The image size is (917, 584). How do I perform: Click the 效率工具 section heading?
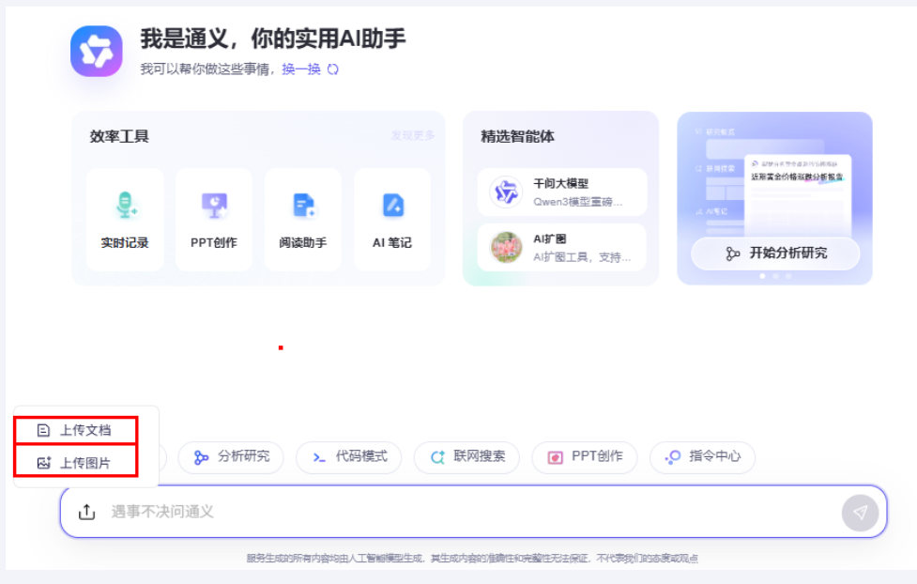119,136
